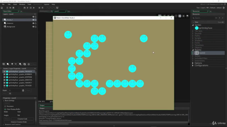227x127 pixels.
Task: Create a new background layer icon
Action: (x=4, y=64)
